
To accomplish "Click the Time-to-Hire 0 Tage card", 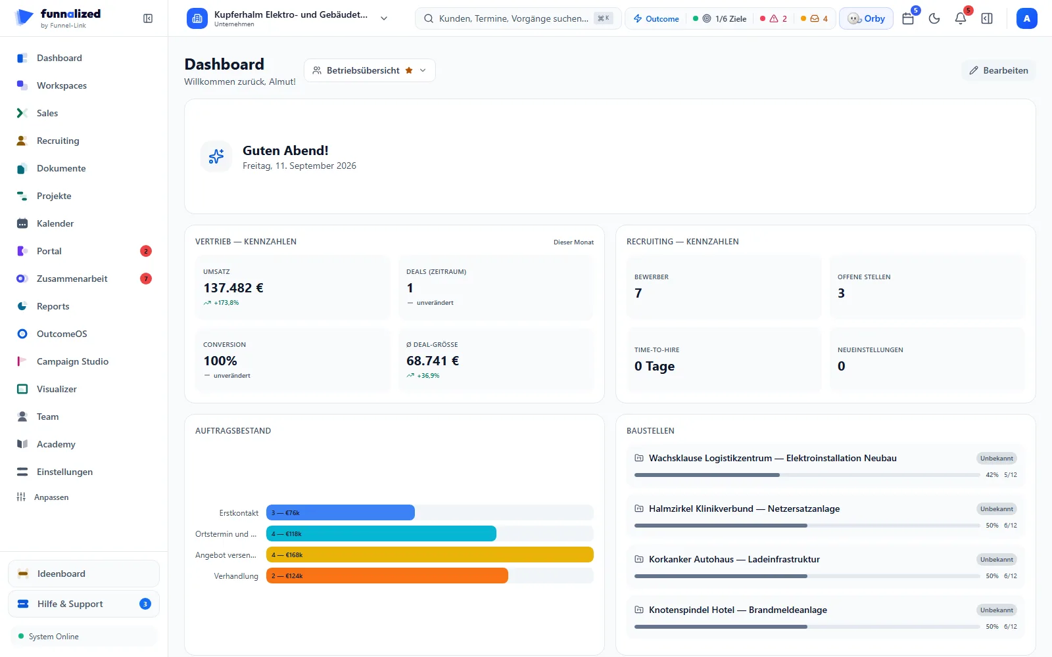I will pyautogui.click(x=724, y=360).
